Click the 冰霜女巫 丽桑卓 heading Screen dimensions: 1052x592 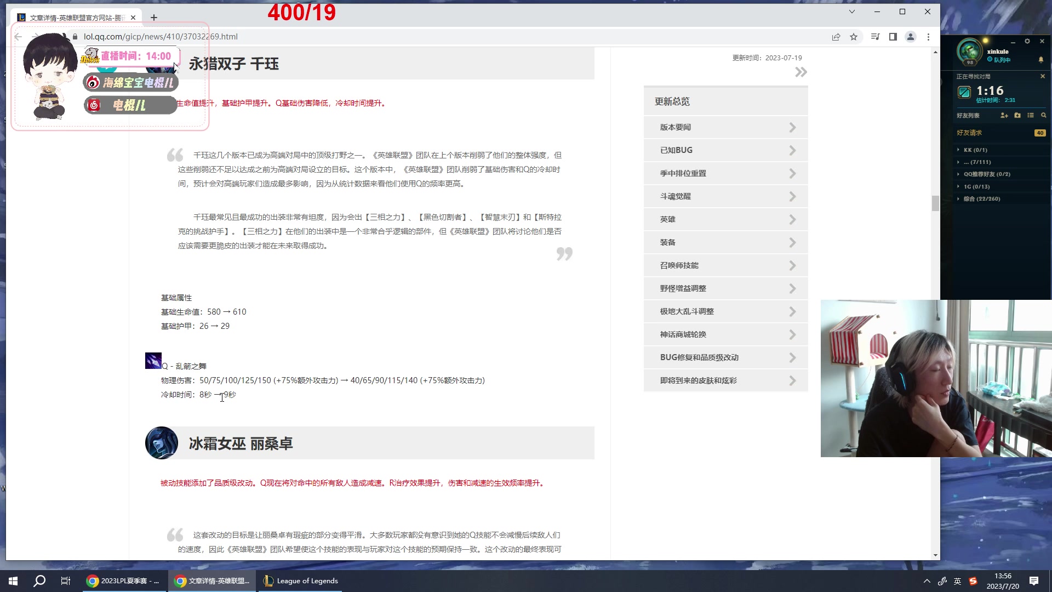click(x=241, y=443)
